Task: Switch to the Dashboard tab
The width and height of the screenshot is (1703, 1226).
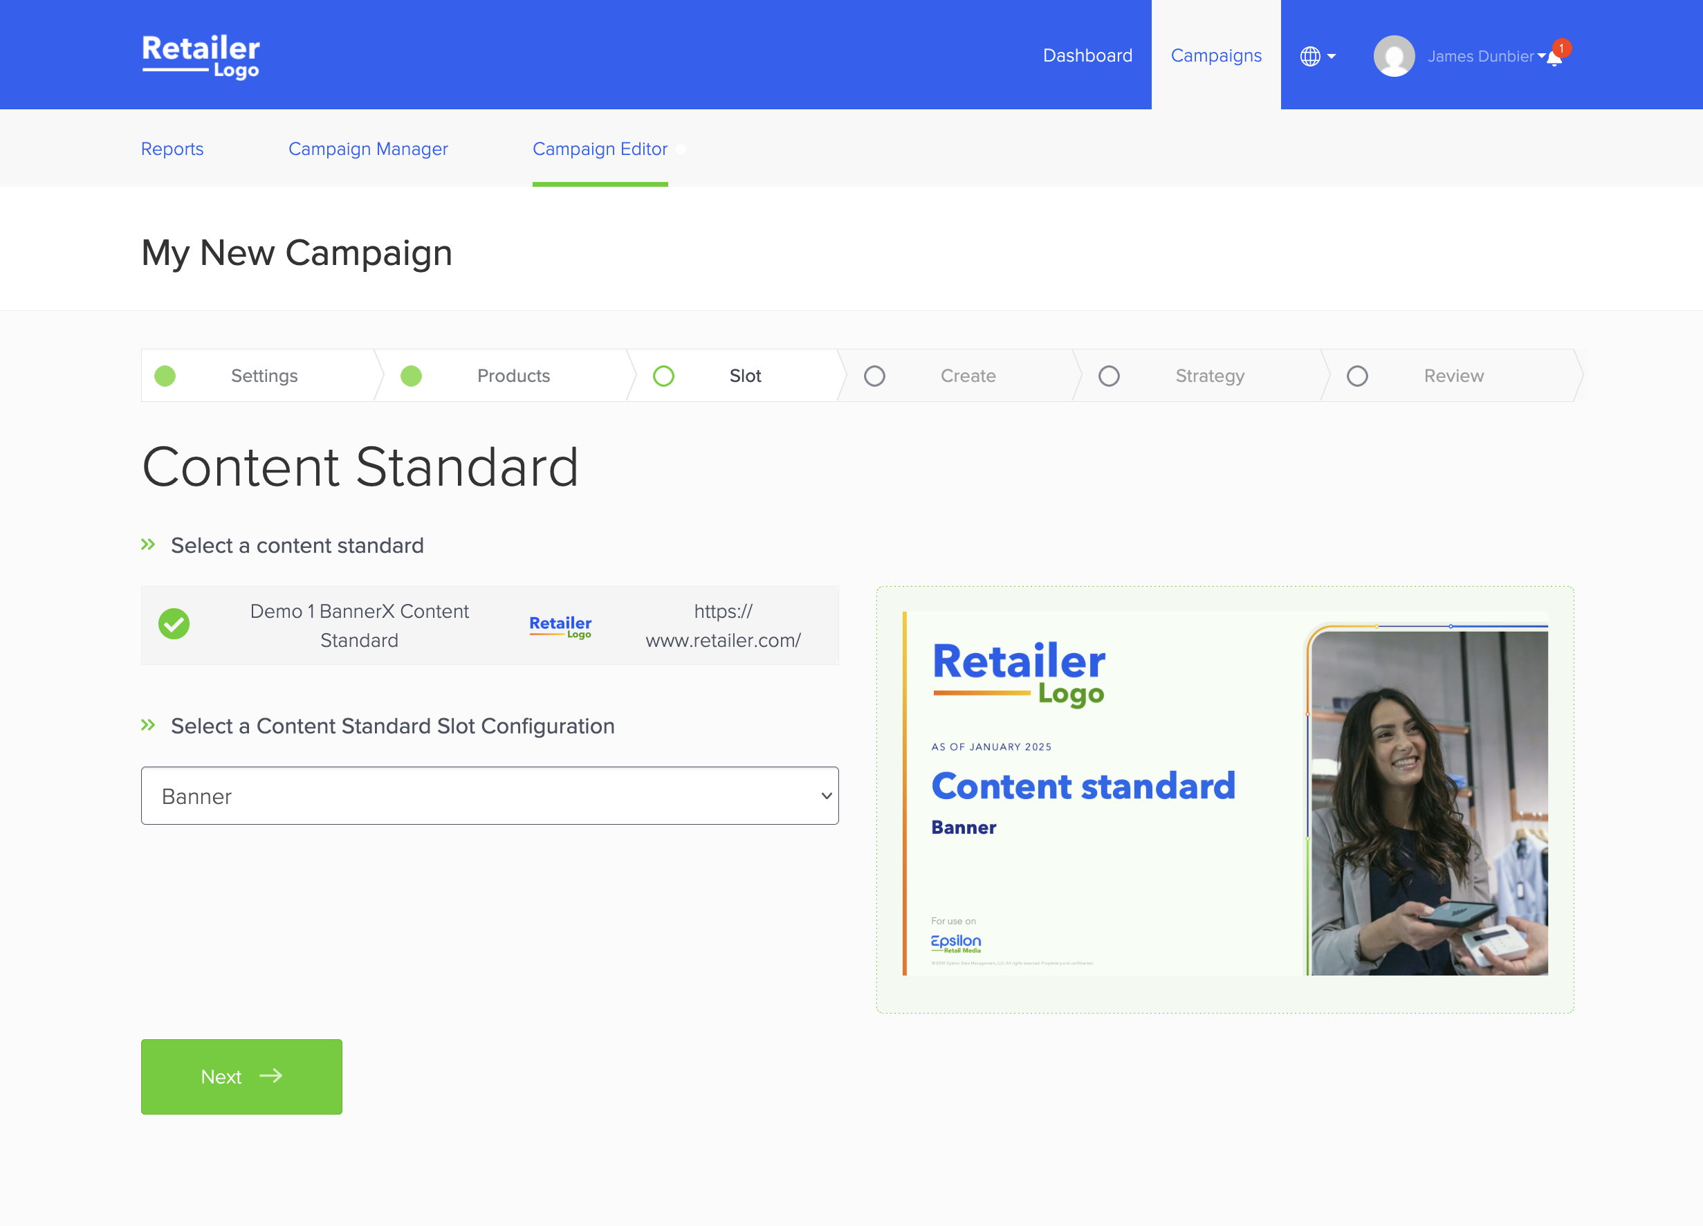Action: point(1087,55)
